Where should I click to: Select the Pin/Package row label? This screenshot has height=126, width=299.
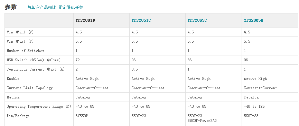pos(18,116)
